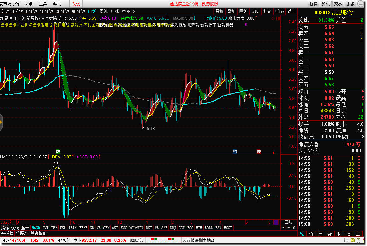
Task: Switch to the 月线 monthly chart
Action: (x=115, y=11)
